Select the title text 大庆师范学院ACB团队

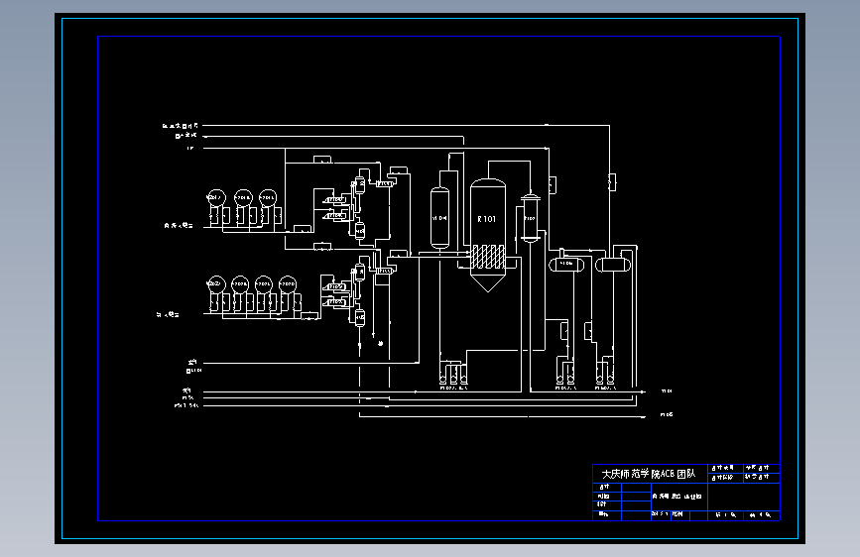tap(649, 474)
